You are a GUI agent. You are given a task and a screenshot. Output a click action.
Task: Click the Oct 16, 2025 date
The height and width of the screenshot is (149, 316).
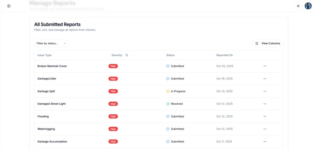tap(225, 79)
